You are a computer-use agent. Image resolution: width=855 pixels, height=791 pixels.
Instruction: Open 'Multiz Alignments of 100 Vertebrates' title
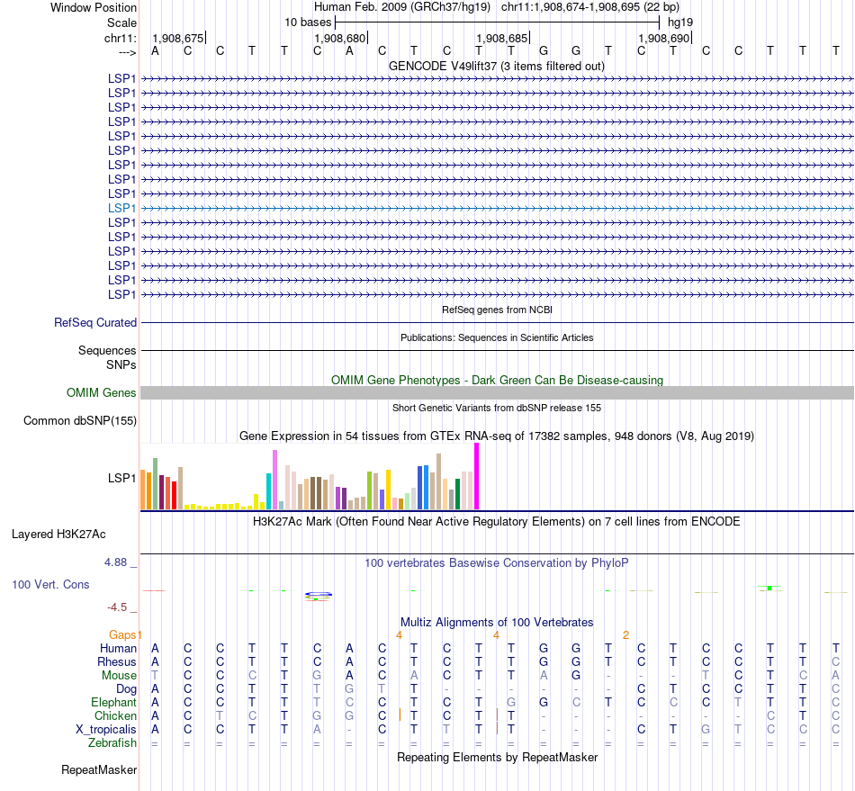point(497,623)
